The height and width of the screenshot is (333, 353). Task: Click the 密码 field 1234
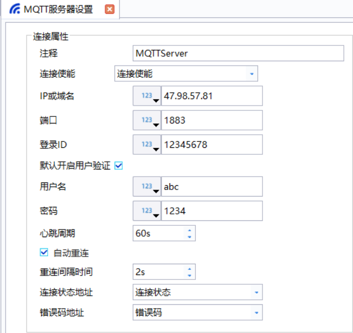click(x=212, y=211)
